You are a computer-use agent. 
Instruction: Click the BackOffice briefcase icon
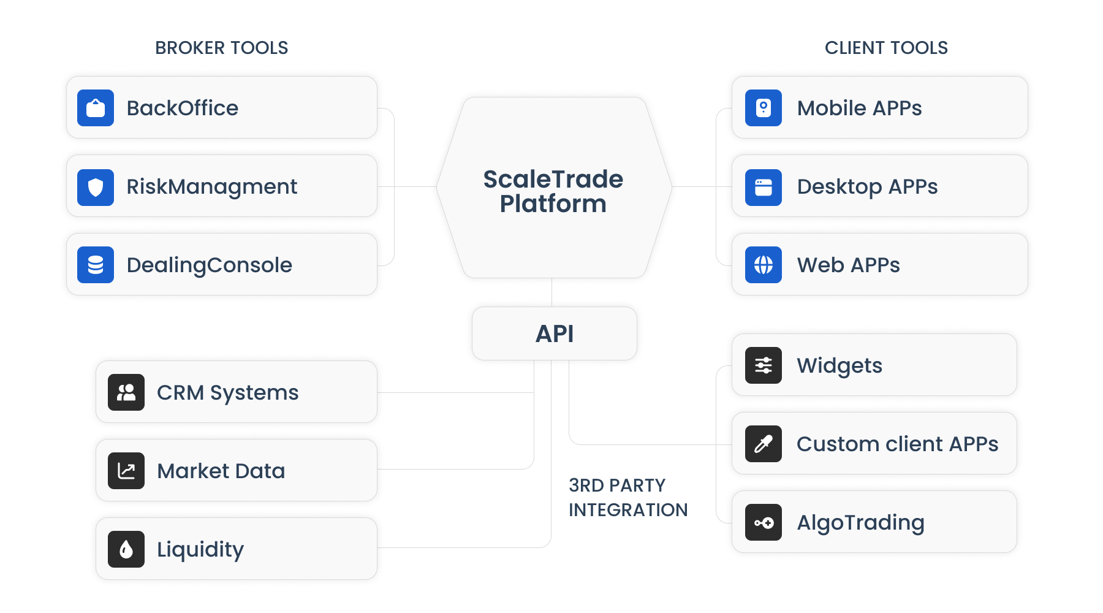(x=96, y=108)
